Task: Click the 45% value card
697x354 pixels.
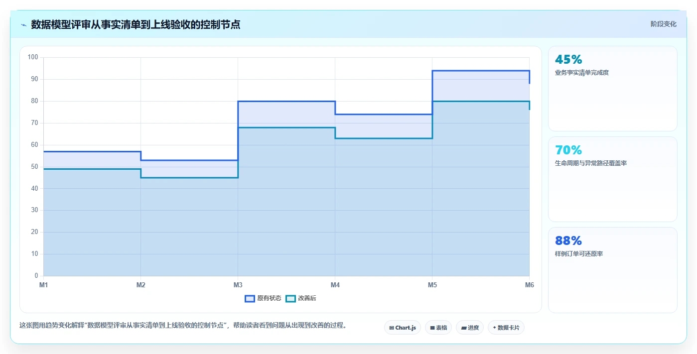Action: point(612,89)
